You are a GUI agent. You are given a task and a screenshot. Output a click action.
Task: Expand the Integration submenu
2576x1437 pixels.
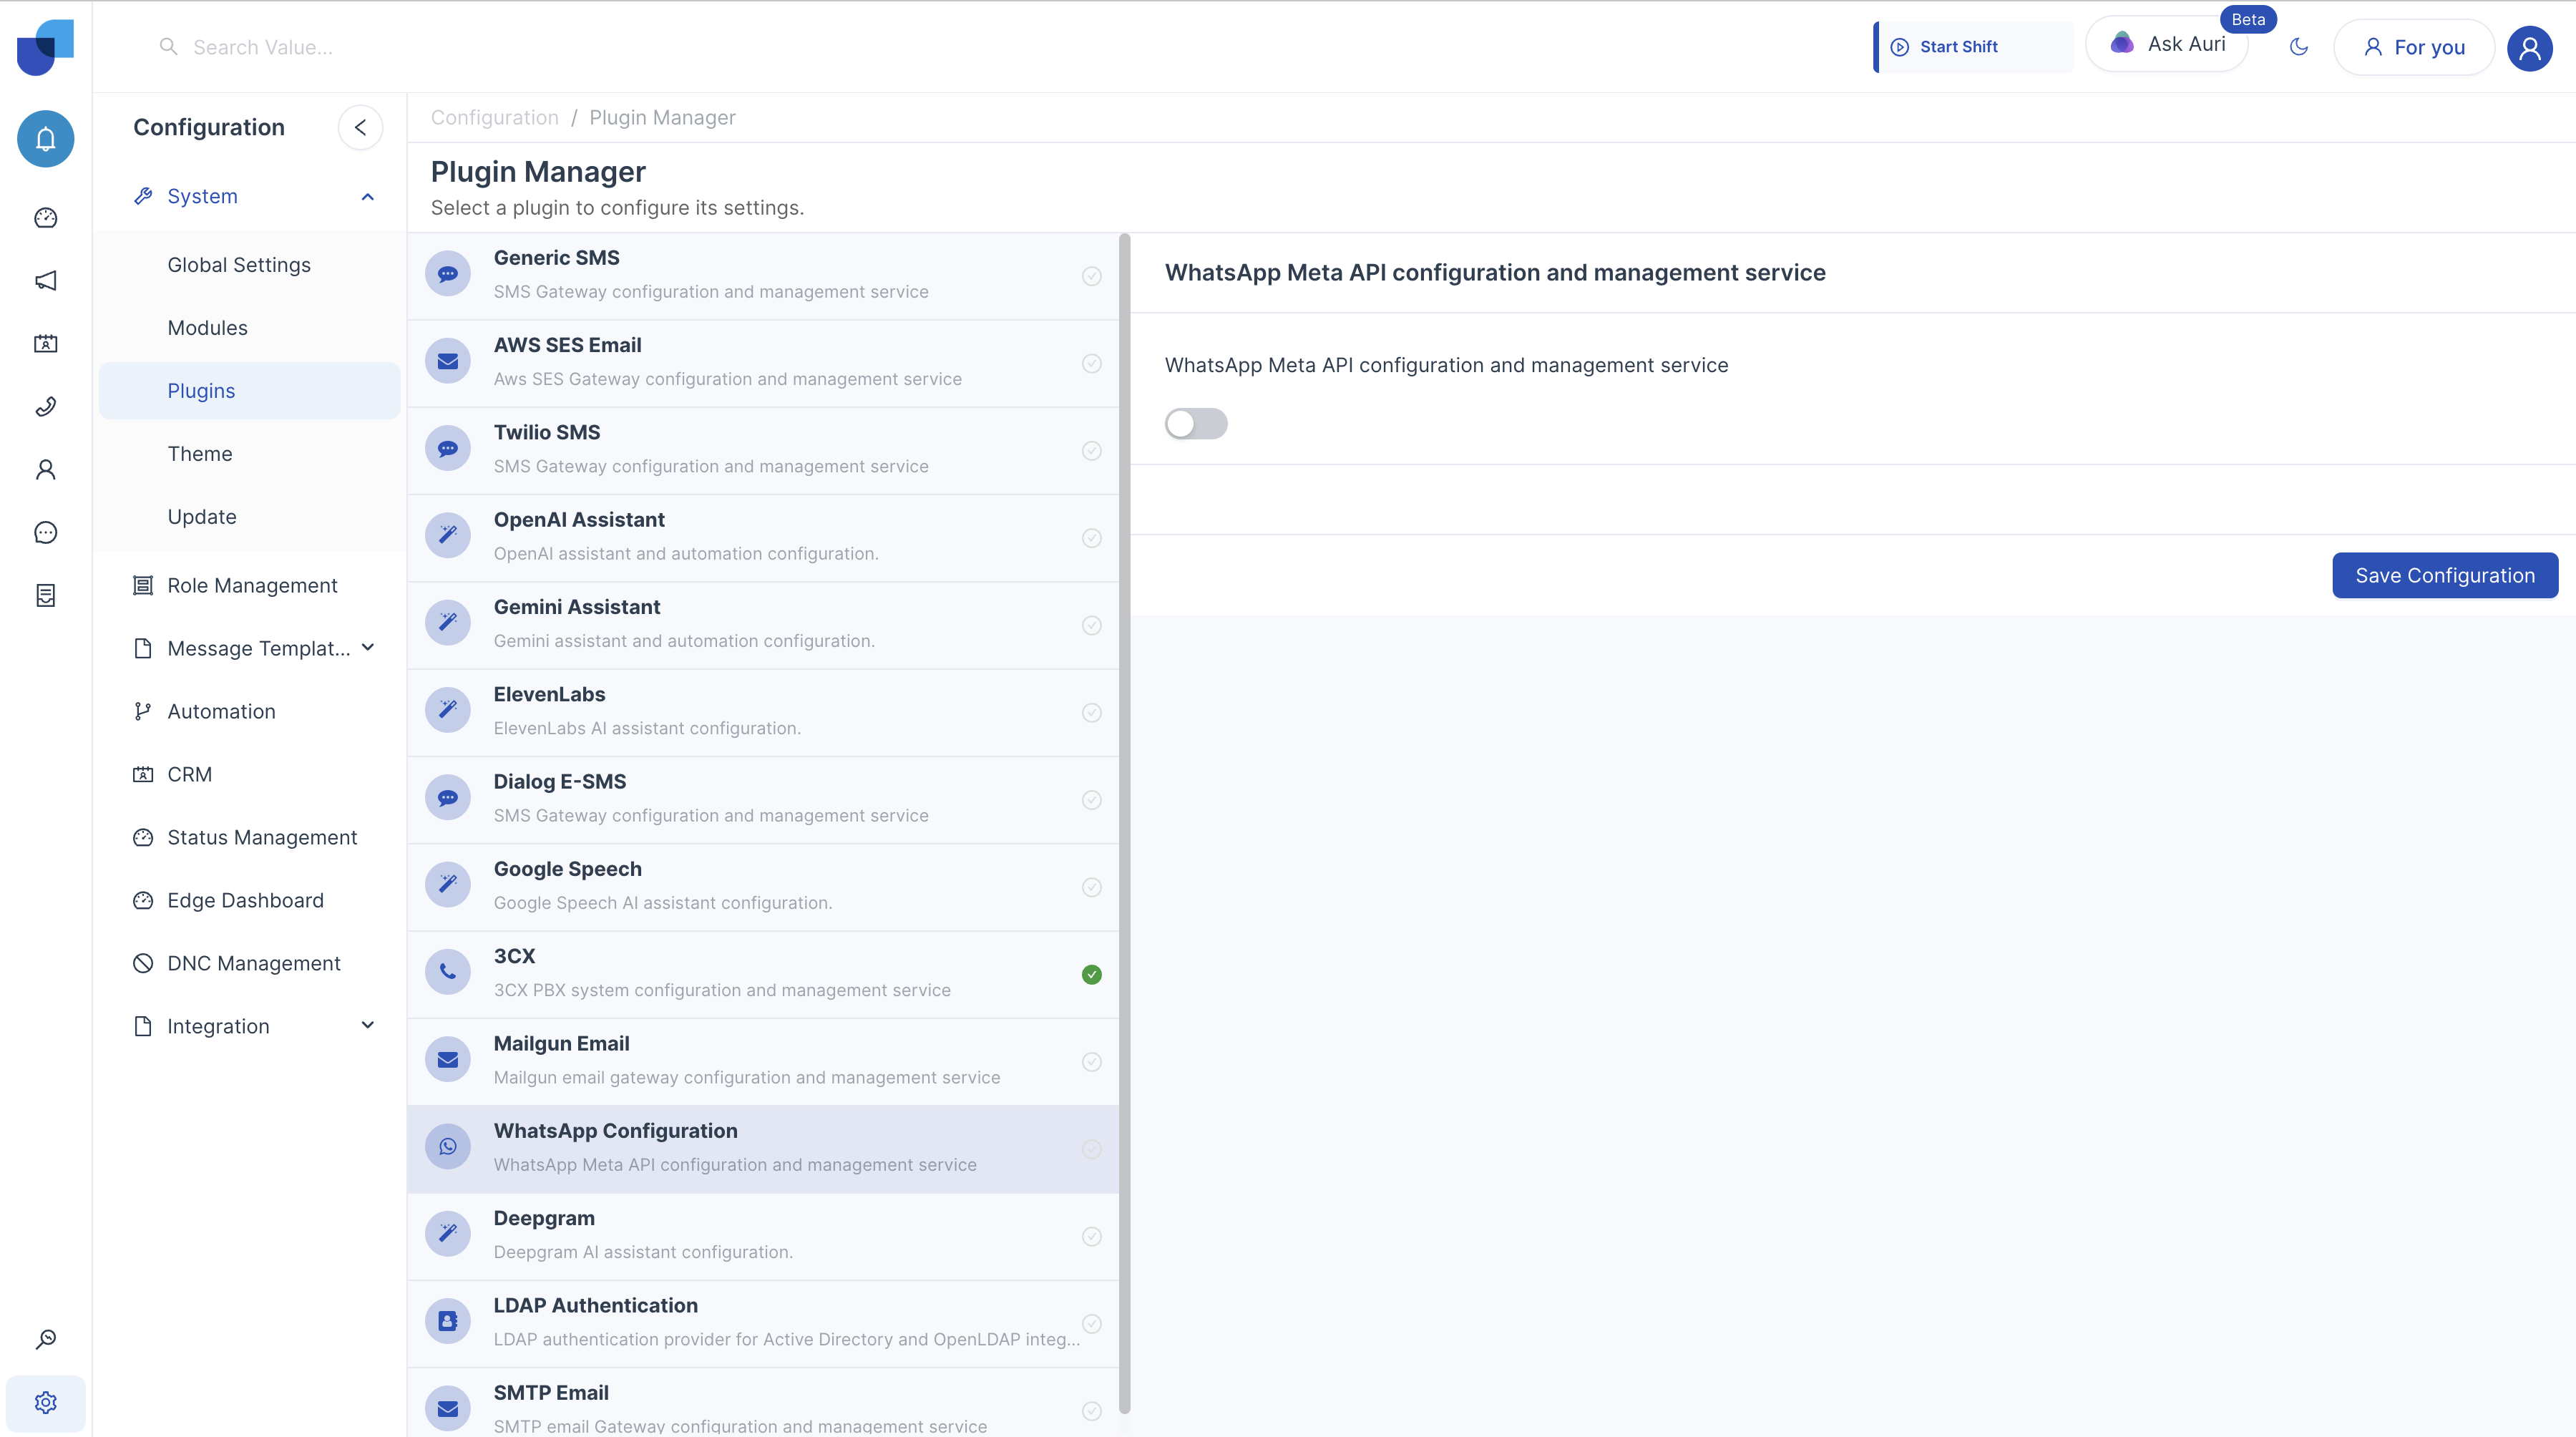(368, 1026)
